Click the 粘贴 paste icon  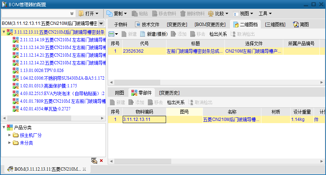134,14
